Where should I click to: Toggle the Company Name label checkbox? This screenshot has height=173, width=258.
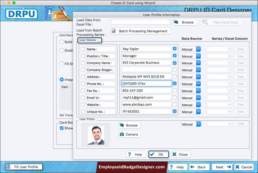(83, 63)
